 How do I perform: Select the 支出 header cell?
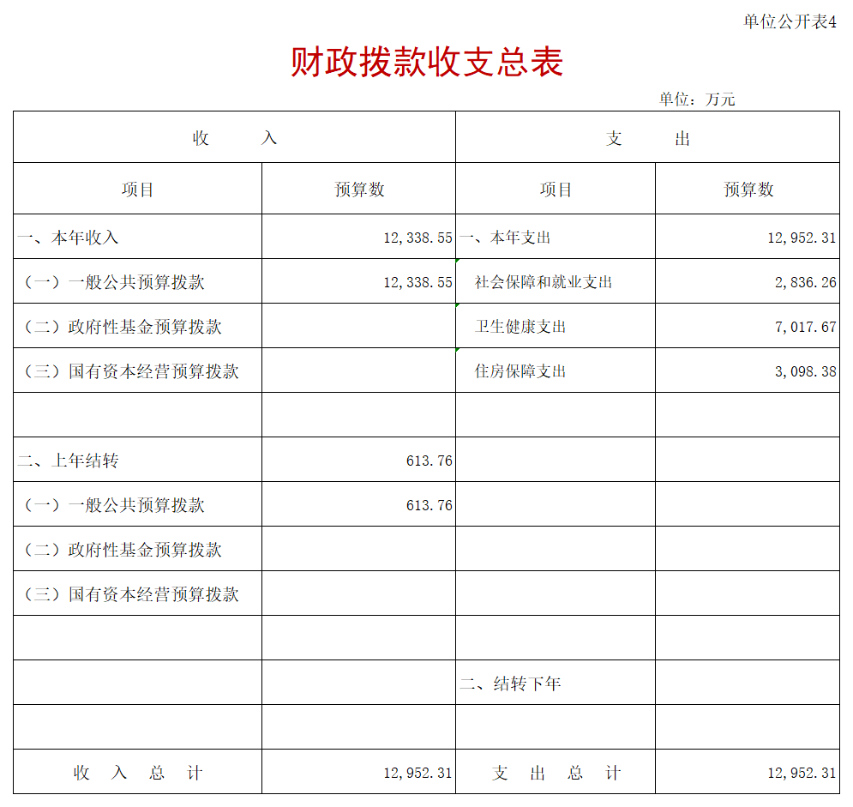(647, 138)
